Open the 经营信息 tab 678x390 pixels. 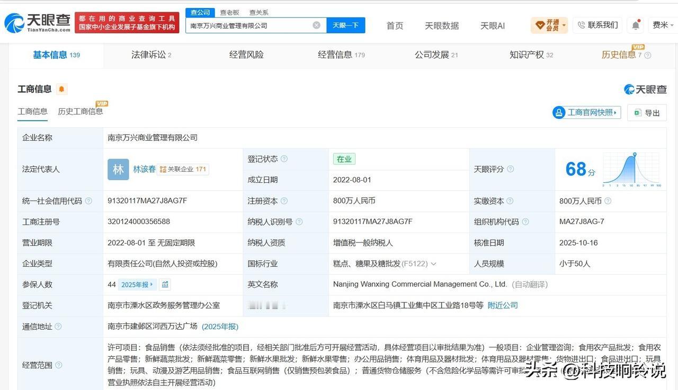click(x=341, y=55)
